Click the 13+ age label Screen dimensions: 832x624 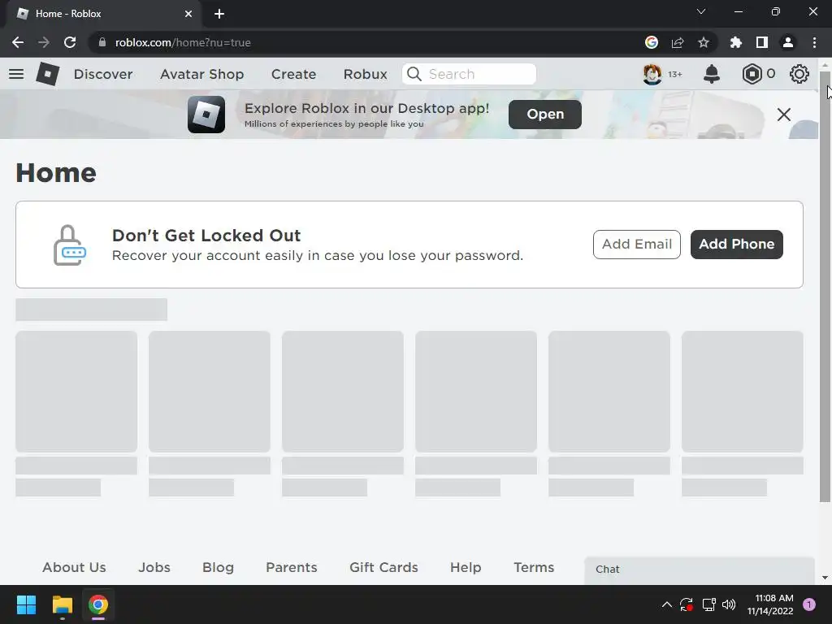tap(675, 74)
